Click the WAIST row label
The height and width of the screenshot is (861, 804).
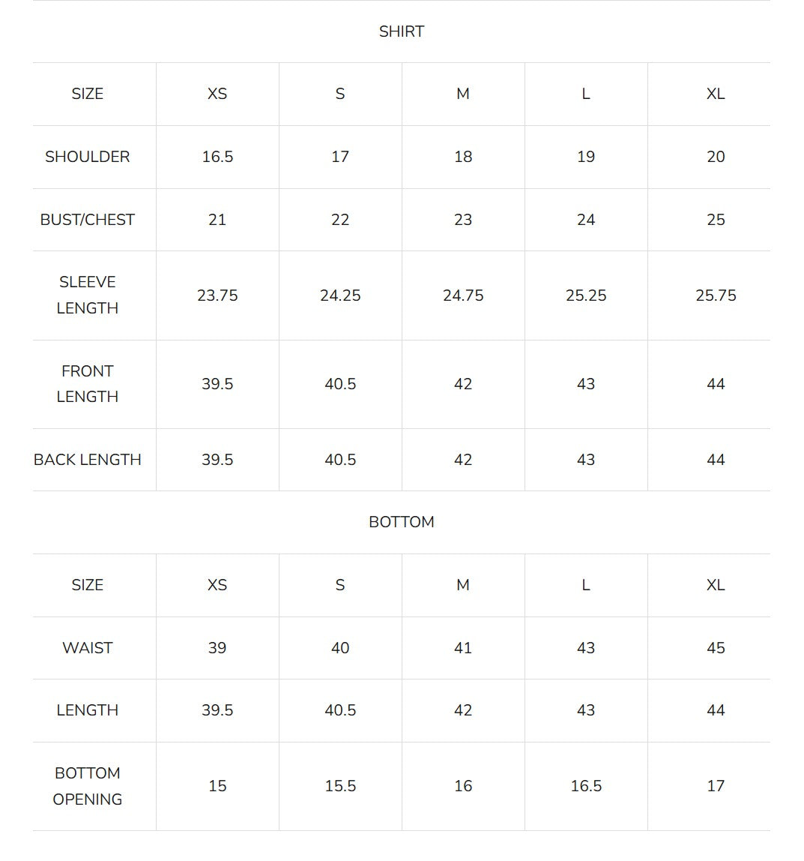(87, 648)
